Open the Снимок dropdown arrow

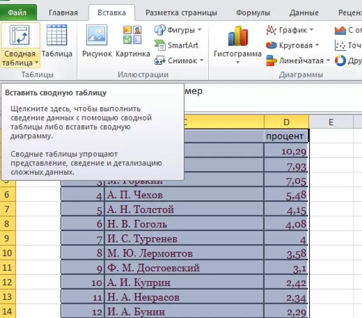coord(201,60)
